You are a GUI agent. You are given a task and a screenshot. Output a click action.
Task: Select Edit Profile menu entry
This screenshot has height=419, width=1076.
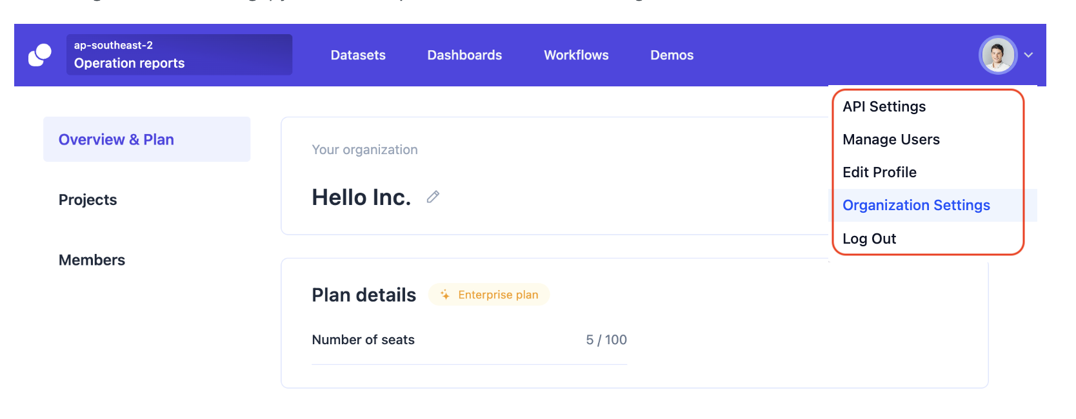[879, 173]
